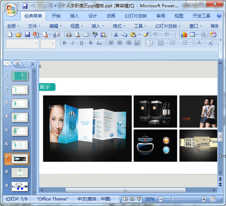Save the file with the classic toolbar floppy icon
Image resolution: width=226 pixels, height=206 pixels.
27,35
